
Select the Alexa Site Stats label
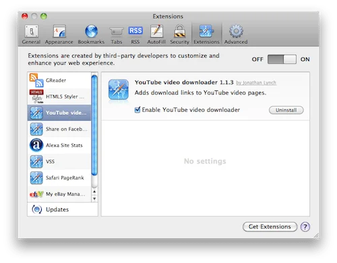(64, 145)
